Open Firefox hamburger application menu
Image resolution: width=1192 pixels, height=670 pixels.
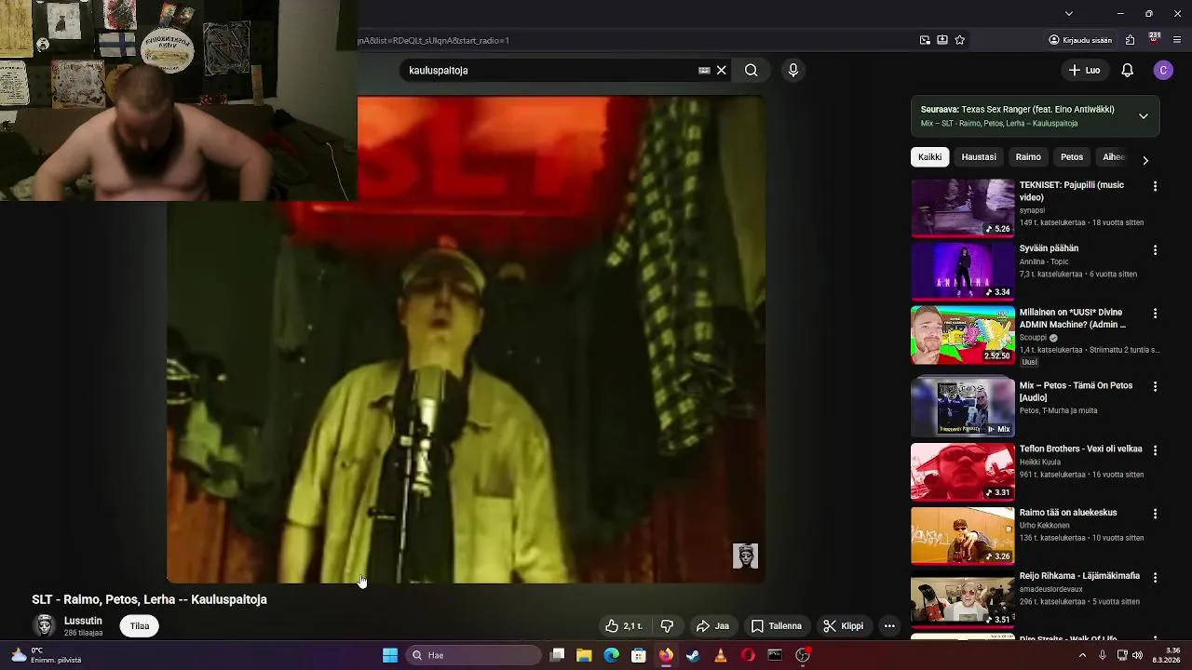coord(1178,40)
